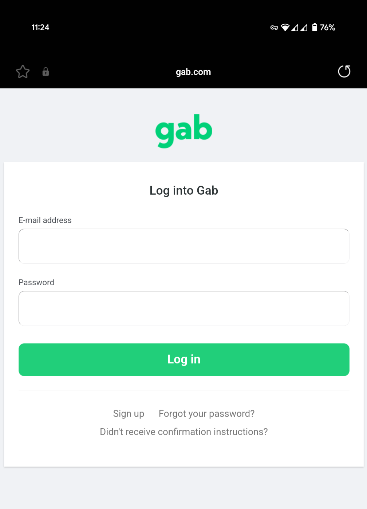
Task: Open Didn't receive confirmation instructions link
Action: pyautogui.click(x=184, y=432)
